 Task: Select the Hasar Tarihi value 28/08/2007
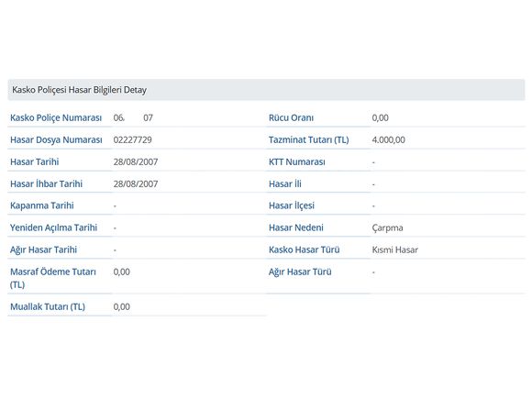(136, 161)
